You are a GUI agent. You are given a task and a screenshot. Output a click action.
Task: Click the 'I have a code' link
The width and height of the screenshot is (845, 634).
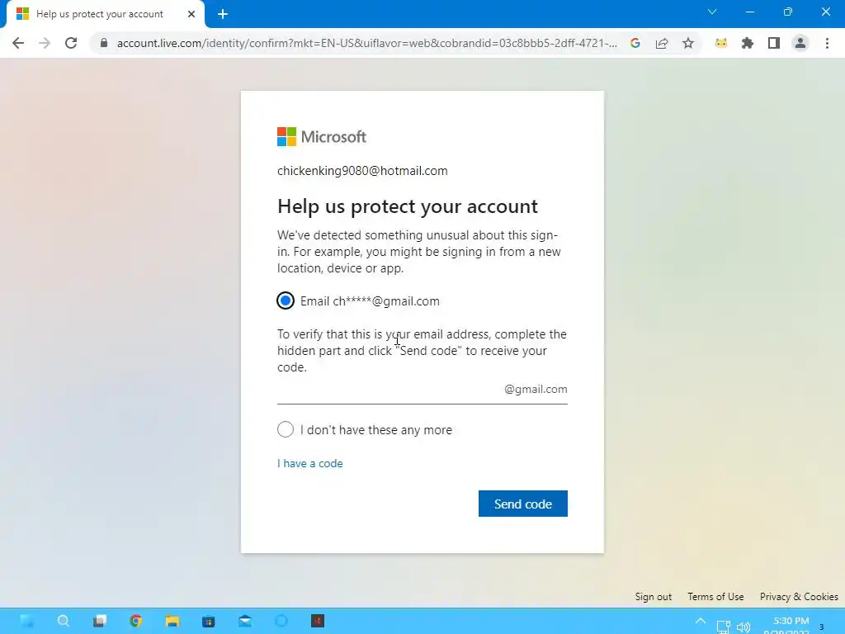coord(310,464)
